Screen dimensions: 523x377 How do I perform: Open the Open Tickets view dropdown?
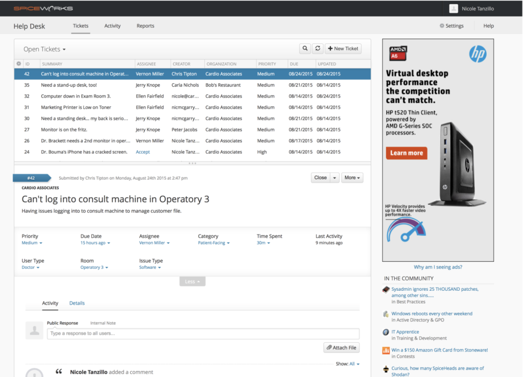pos(45,49)
